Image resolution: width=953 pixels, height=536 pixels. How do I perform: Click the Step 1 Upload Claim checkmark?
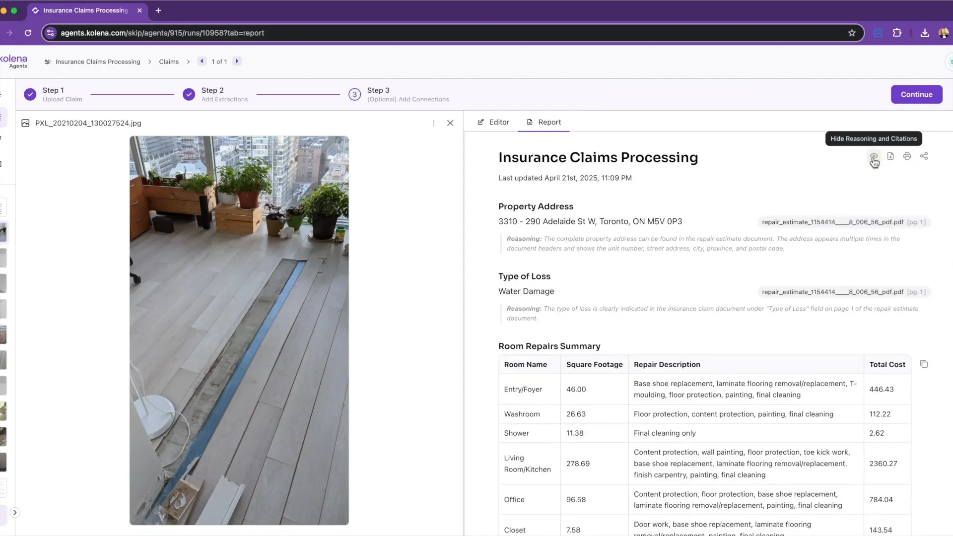30,94
